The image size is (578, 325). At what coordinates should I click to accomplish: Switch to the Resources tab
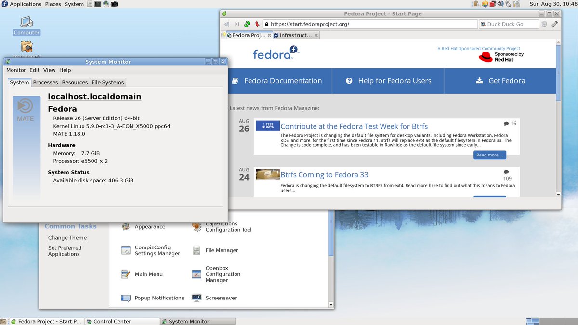click(x=75, y=82)
